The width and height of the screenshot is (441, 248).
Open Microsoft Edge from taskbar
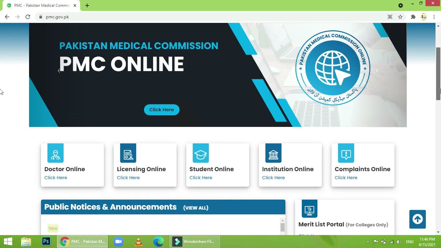click(158, 241)
